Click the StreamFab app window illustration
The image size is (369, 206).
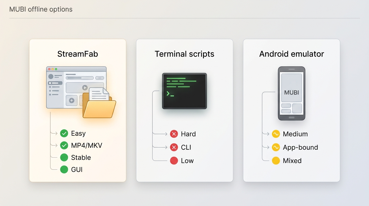point(76,87)
